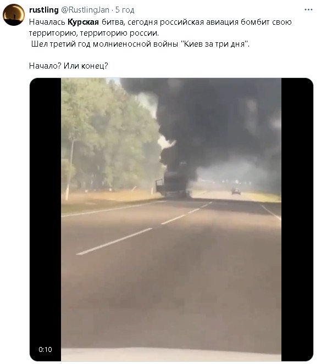The height and width of the screenshot is (364, 321).
Task: Click the 'Начало? Или конец?' text line
Action: (x=69, y=66)
